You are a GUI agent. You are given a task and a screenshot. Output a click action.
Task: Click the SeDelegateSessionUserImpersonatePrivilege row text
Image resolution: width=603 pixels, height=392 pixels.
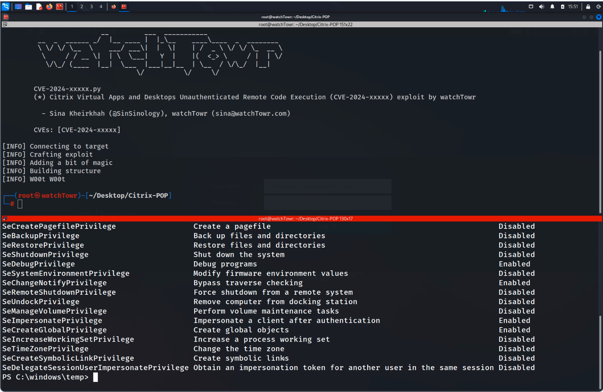click(x=95, y=368)
